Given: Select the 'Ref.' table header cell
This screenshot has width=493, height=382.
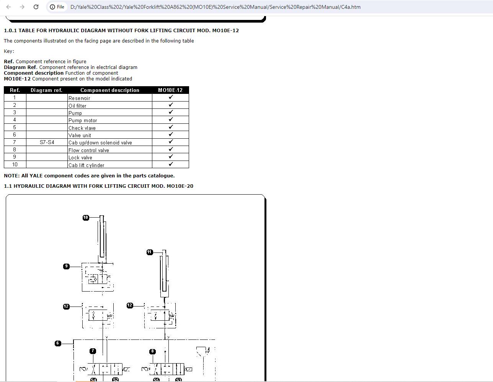Looking at the screenshot, I should click(x=15, y=90).
